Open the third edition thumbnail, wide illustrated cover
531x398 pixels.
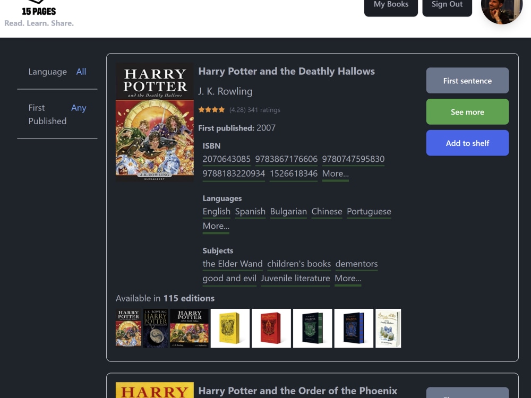190,328
